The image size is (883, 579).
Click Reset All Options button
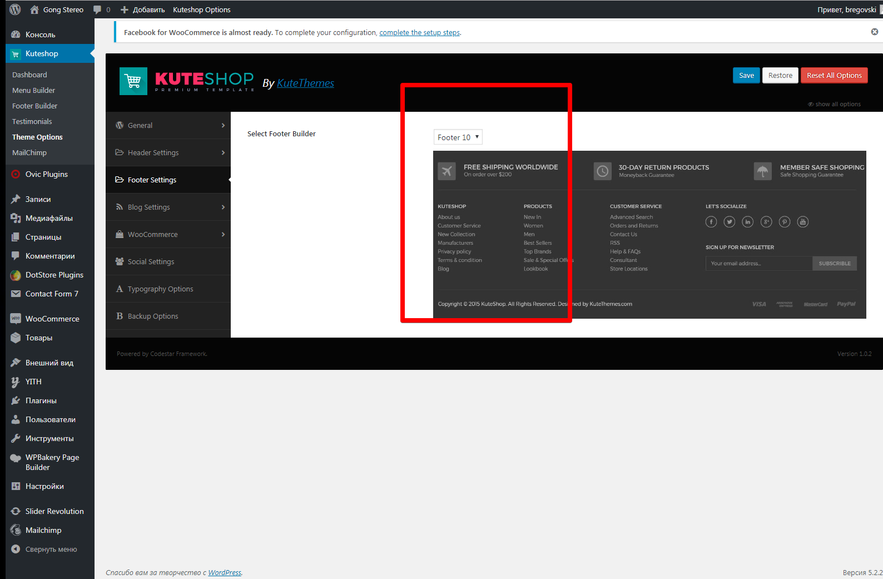click(x=834, y=76)
